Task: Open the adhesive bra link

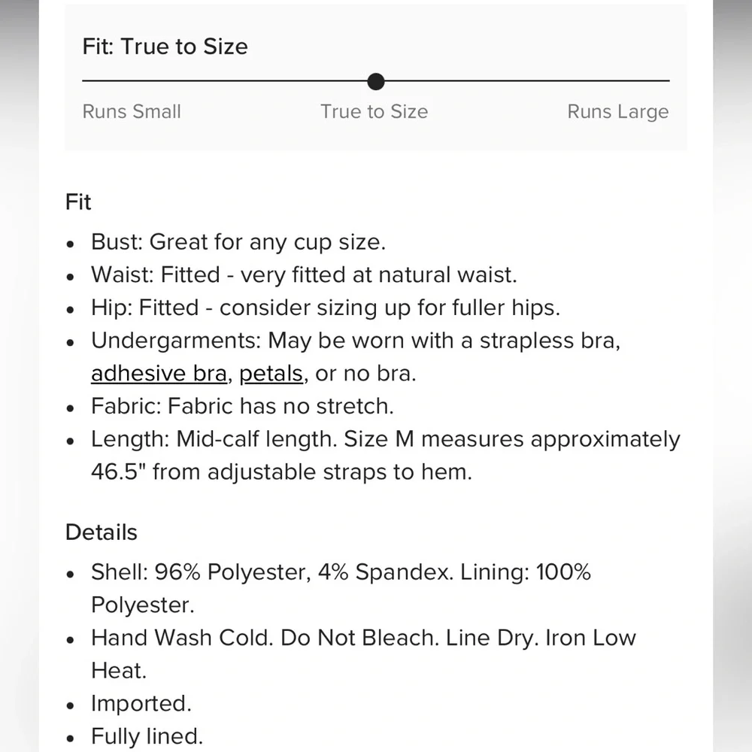Action: [158, 374]
